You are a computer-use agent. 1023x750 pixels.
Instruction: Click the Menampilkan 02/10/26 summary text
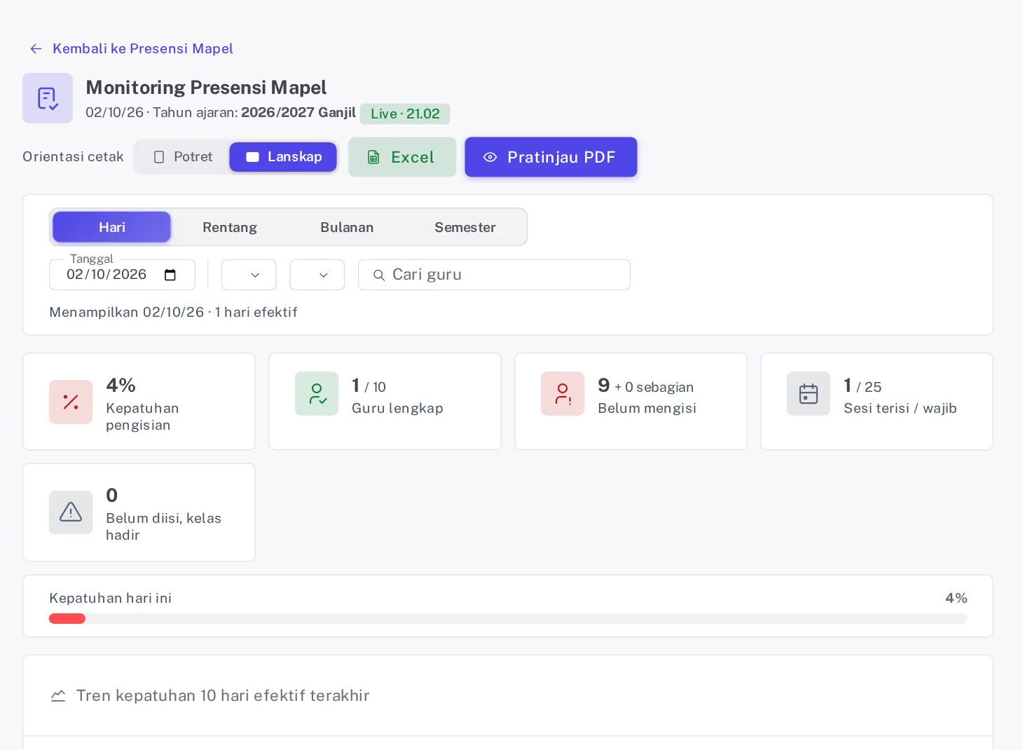[173, 313]
